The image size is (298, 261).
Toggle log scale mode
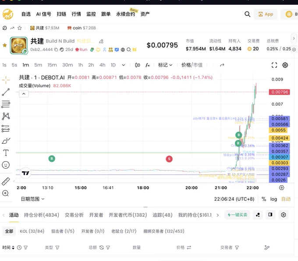pos(273,199)
